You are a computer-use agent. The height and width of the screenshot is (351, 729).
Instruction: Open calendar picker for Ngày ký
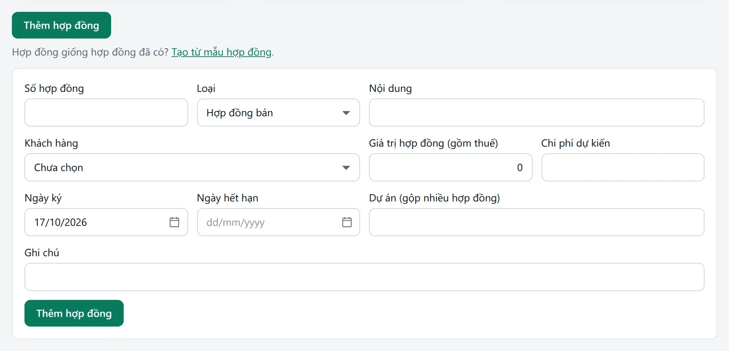174,222
